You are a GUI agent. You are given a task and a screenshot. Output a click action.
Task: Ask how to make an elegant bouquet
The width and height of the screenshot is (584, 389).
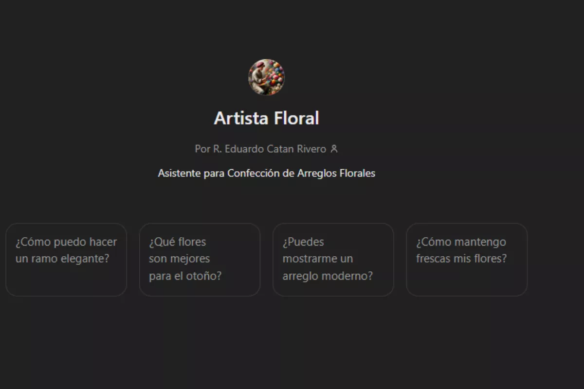pos(66,260)
